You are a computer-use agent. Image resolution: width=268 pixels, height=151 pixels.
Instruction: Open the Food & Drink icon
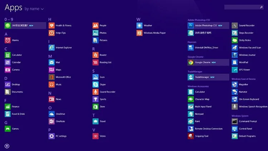8,114
